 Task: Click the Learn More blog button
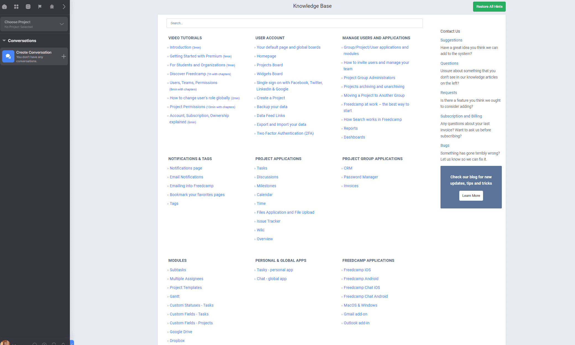pos(471,196)
